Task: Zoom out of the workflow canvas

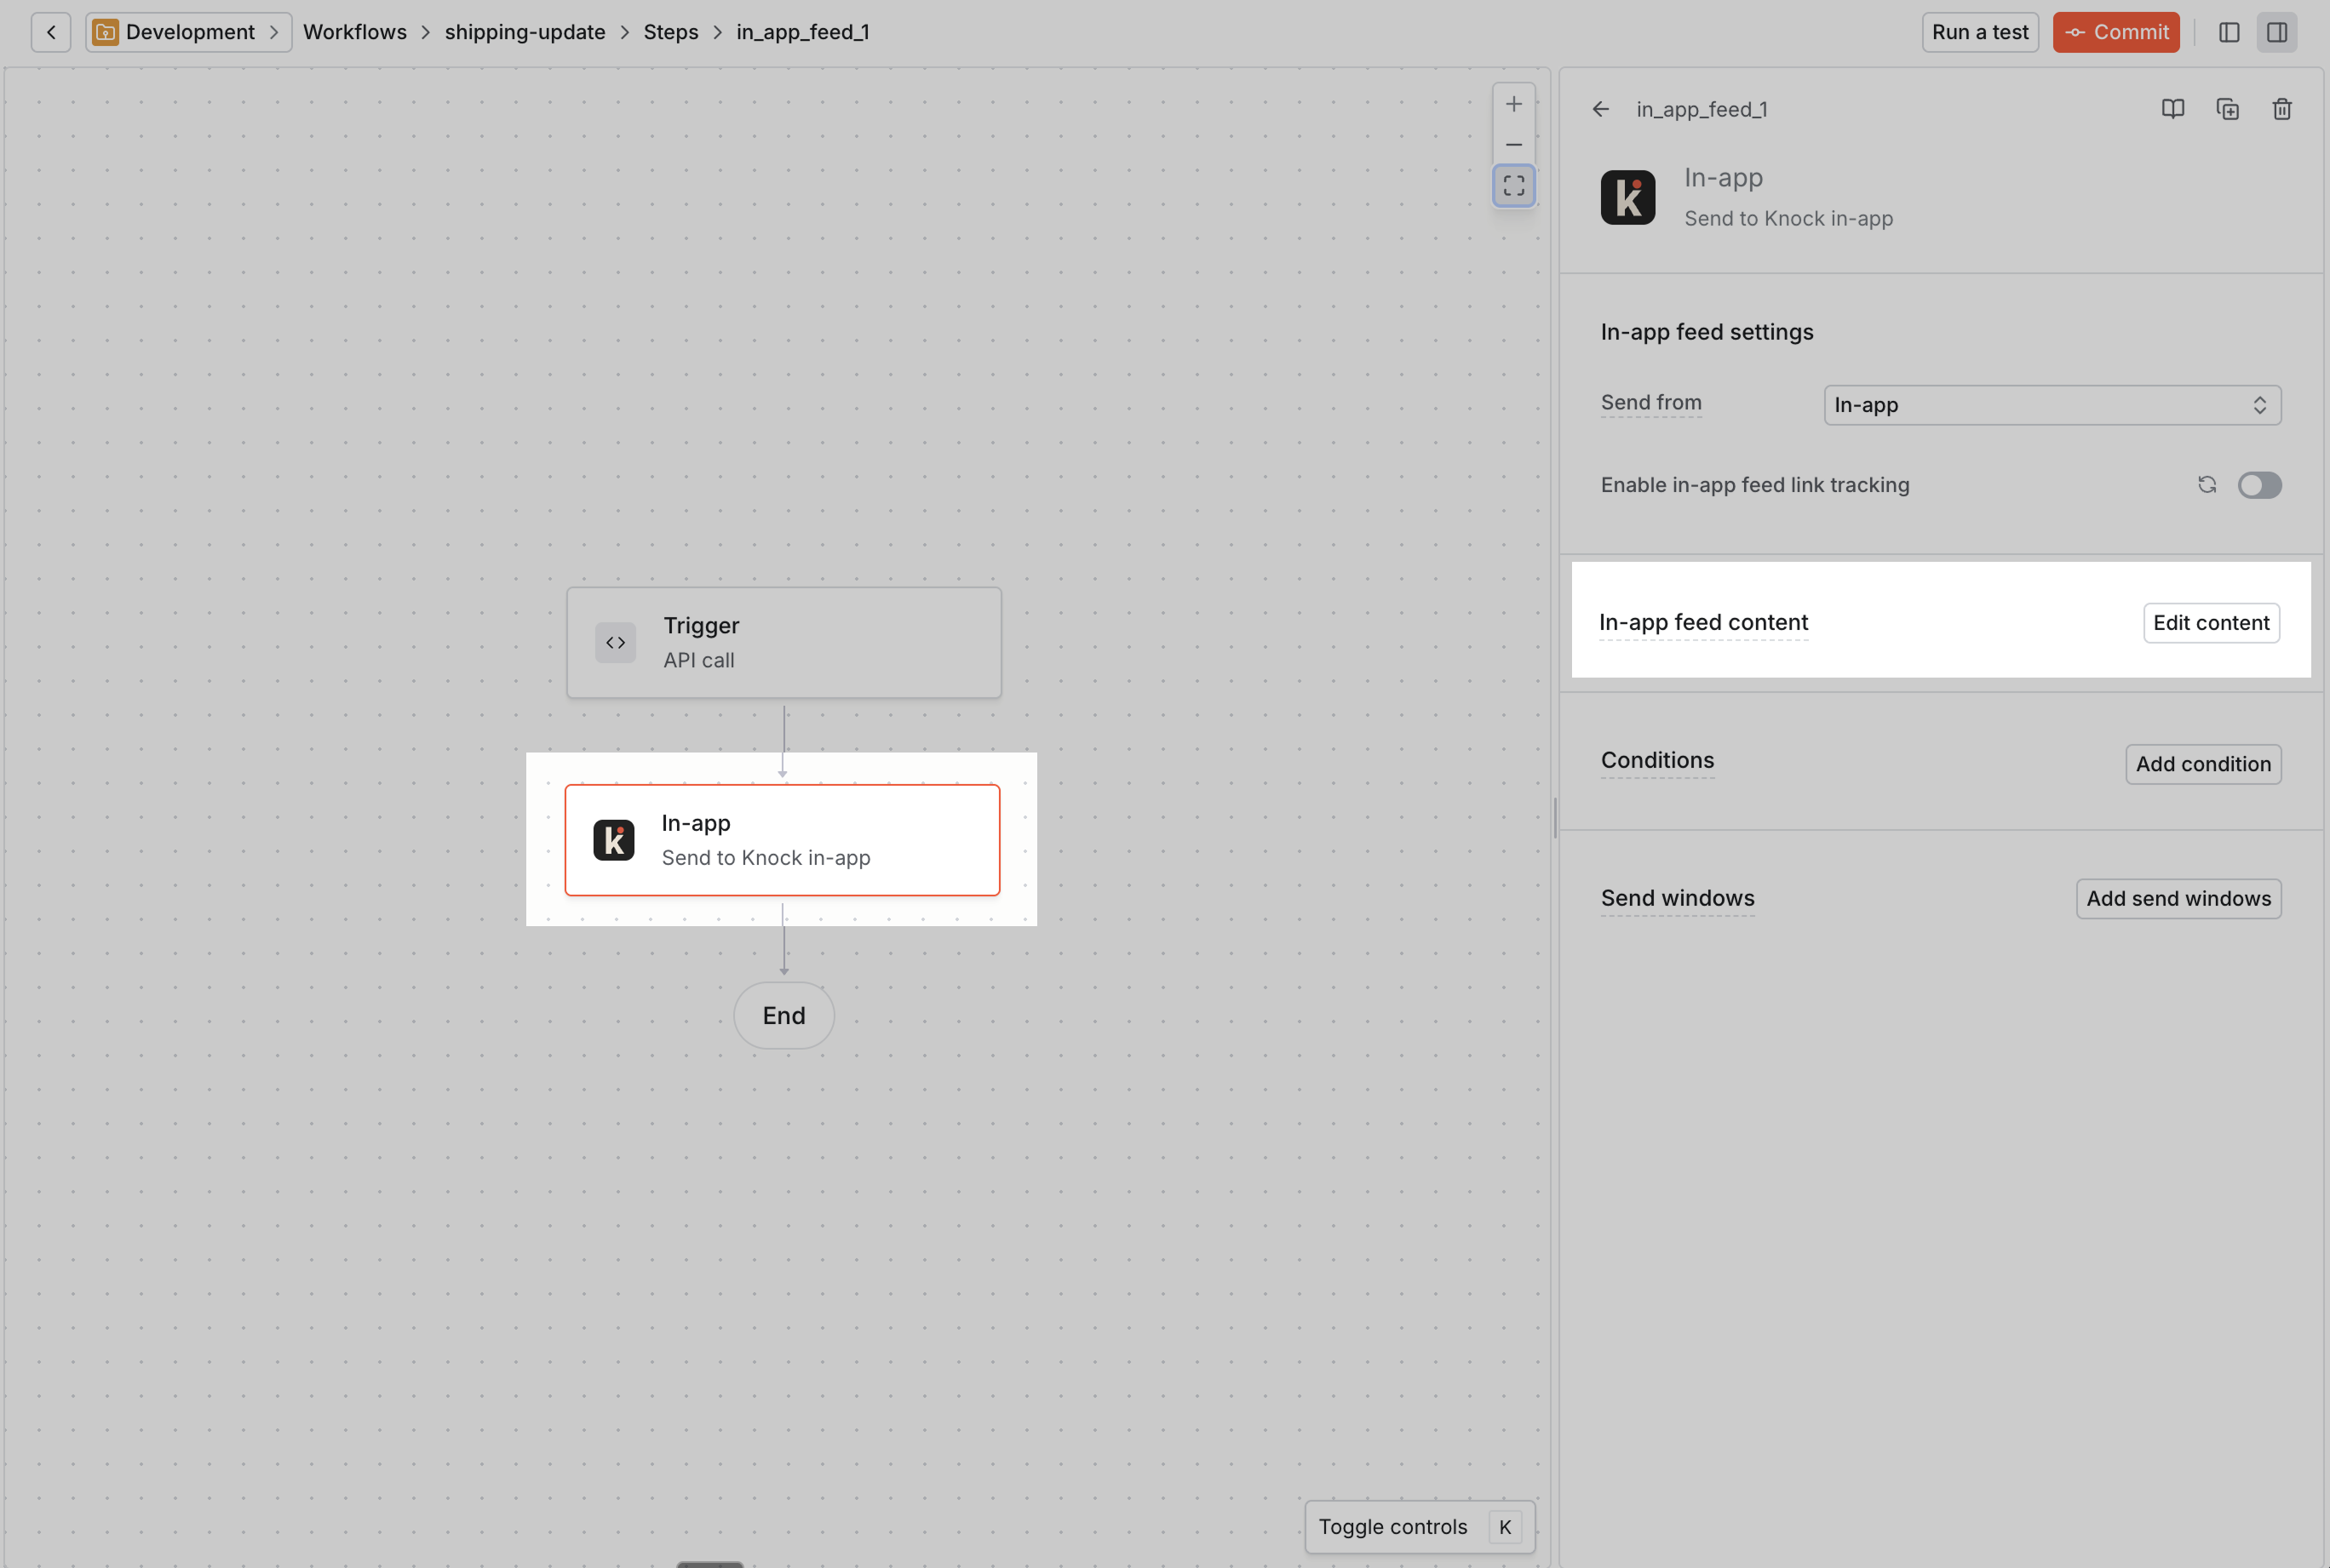Action: 1513,144
